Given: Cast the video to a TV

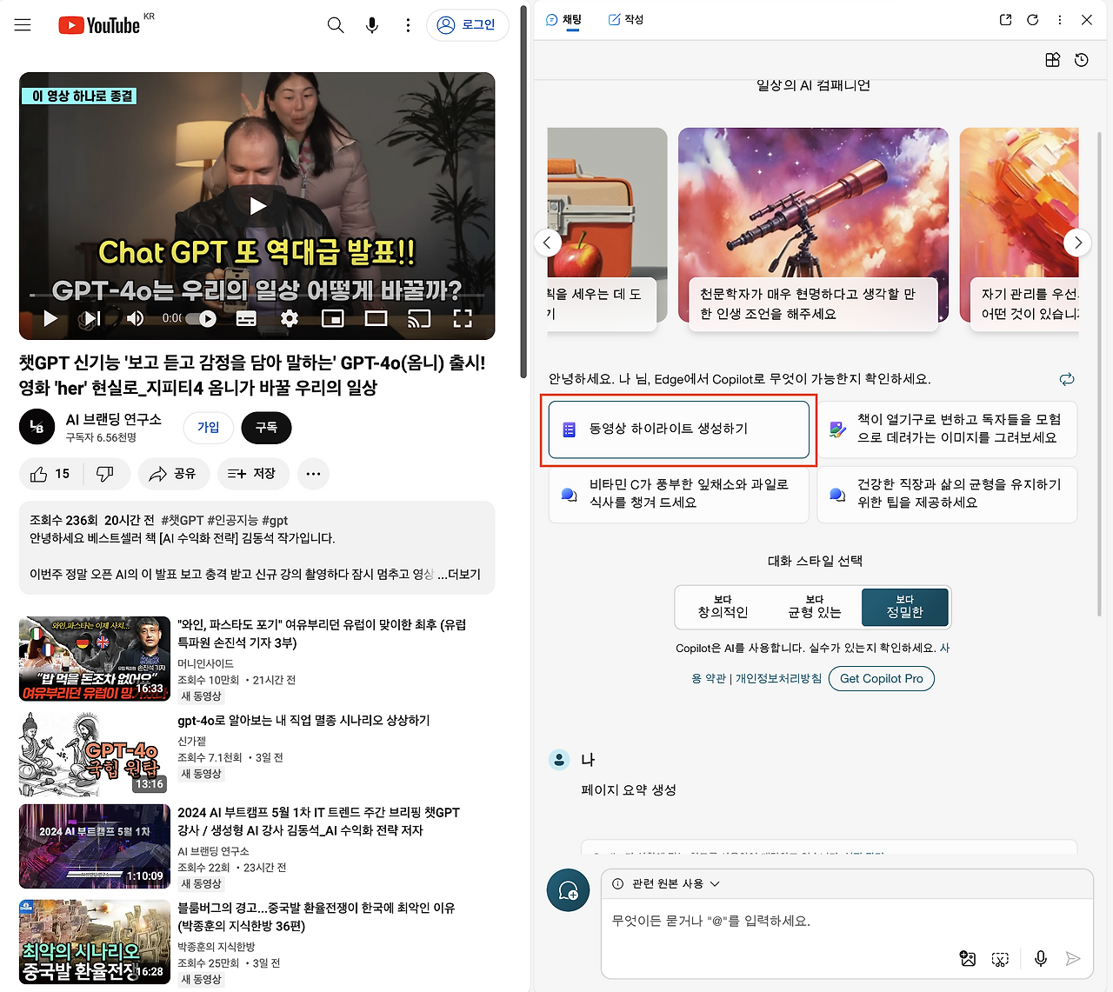Looking at the screenshot, I should pos(419,318).
